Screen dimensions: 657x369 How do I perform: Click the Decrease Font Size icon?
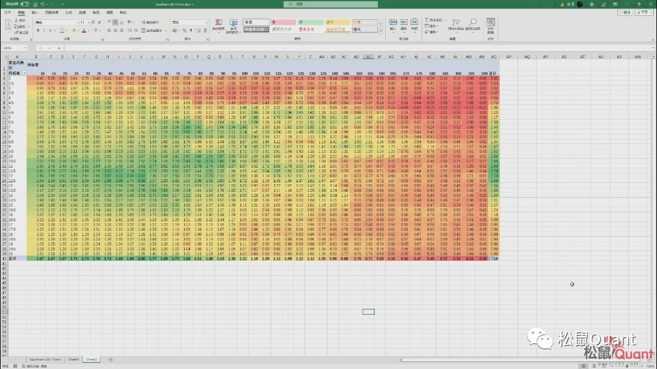[x=100, y=22]
